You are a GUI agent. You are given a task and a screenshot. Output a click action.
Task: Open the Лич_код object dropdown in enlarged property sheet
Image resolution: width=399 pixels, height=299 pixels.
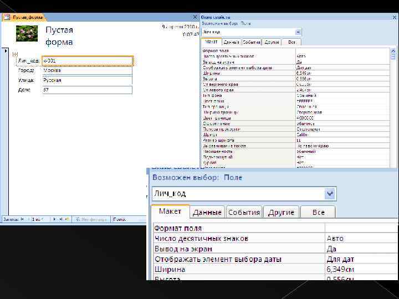pos(330,194)
